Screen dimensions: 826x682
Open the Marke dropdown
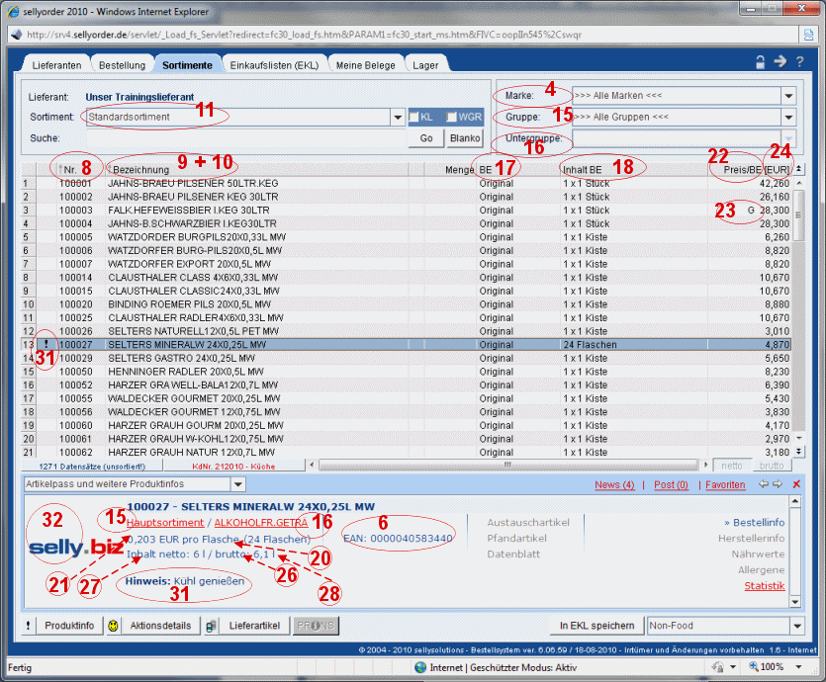(x=788, y=96)
